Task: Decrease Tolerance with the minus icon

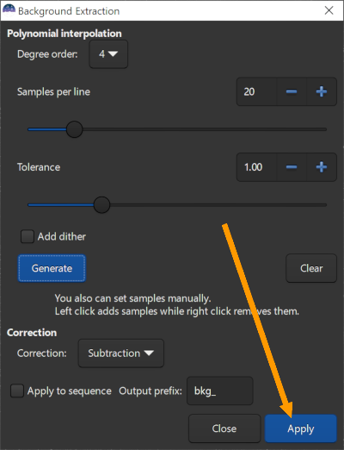Action: click(292, 167)
